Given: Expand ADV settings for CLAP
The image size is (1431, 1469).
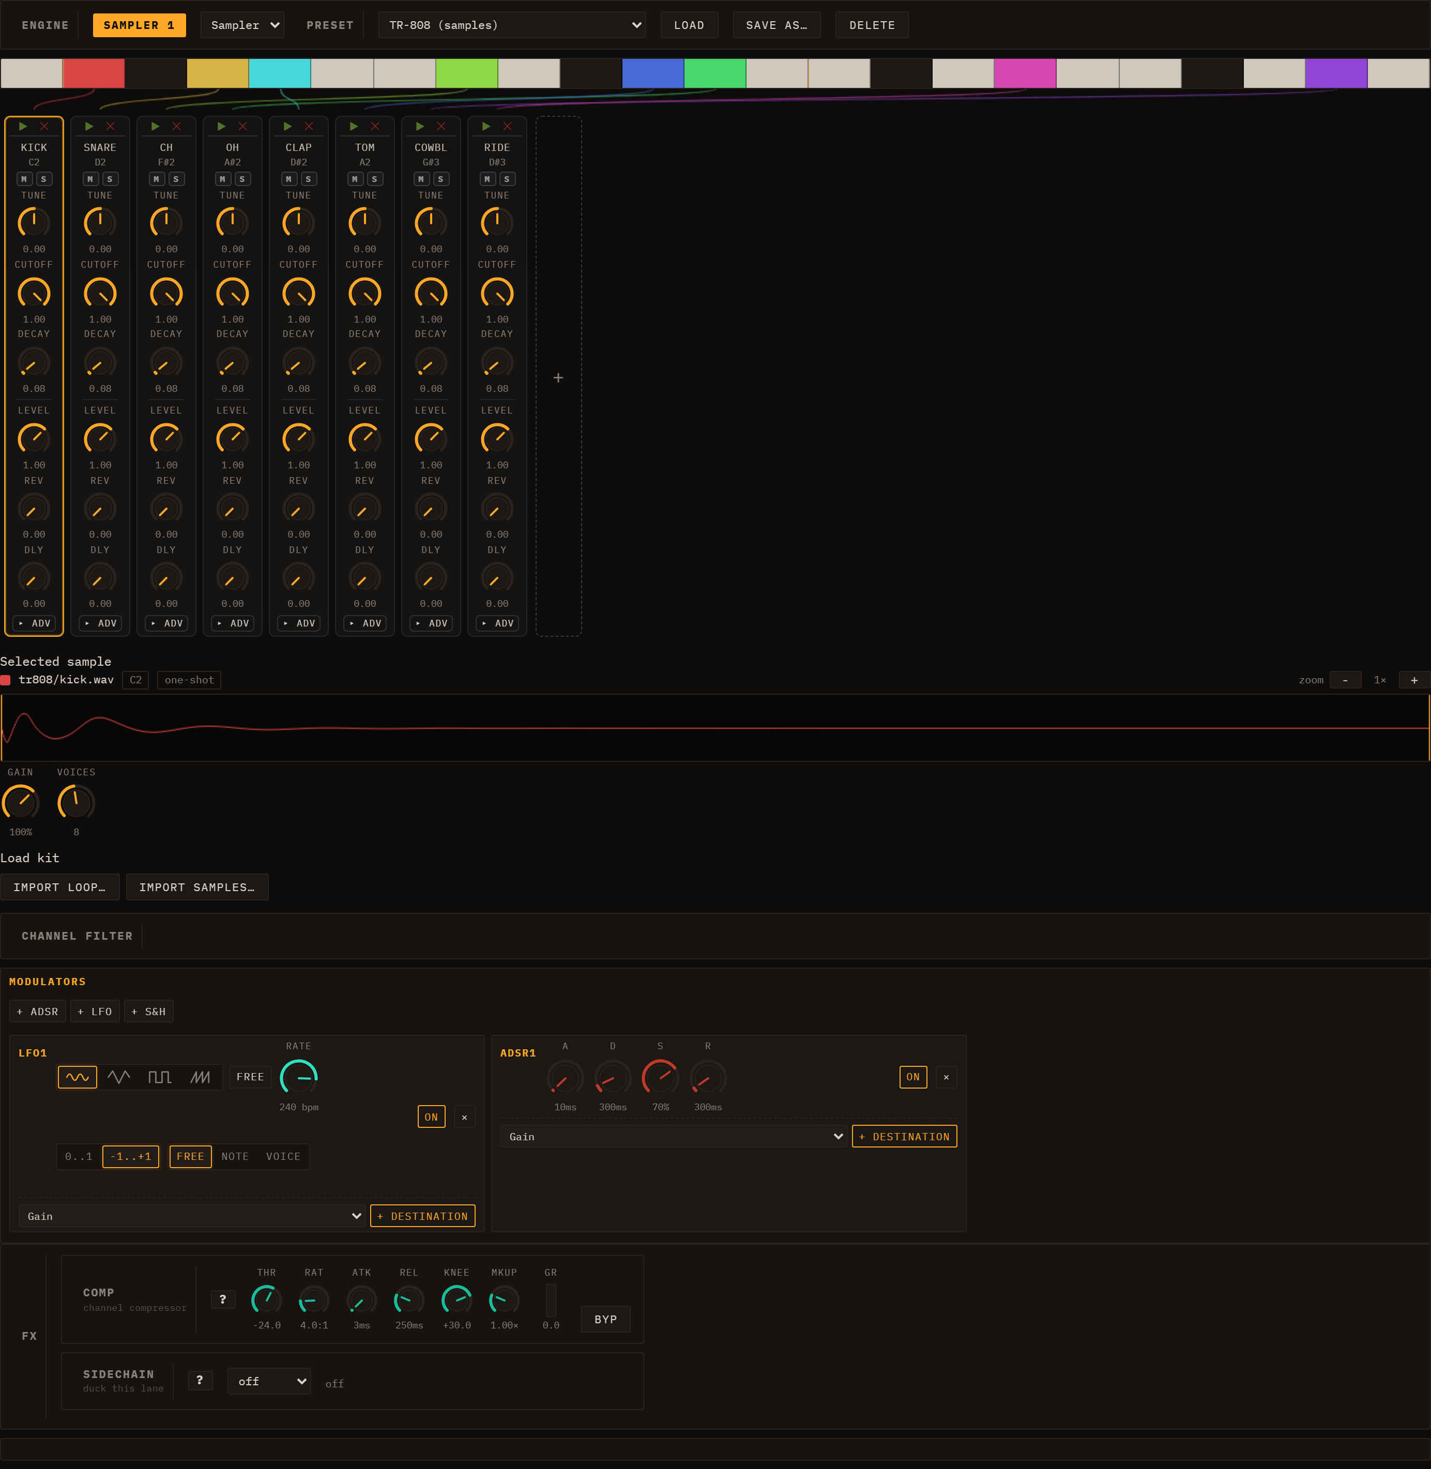Looking at the screenshot, I should click(x=298, y=623).
